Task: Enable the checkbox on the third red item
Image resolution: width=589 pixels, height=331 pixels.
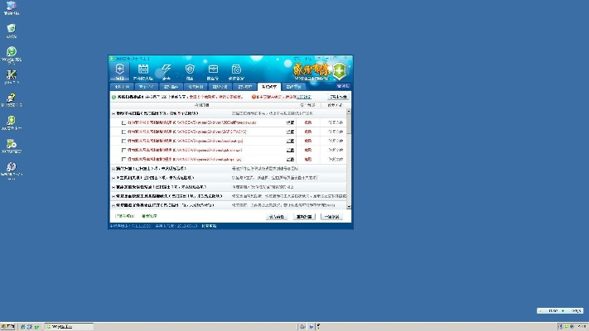Action: (124, 141)
